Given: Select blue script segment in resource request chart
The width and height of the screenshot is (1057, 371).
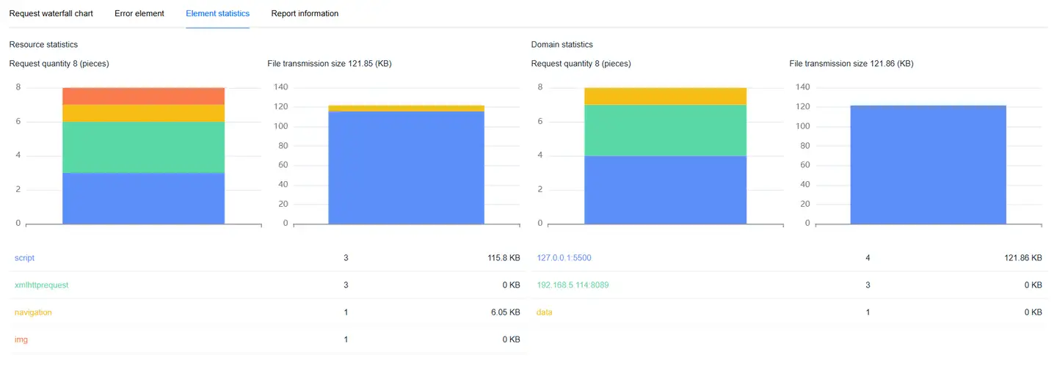Looking at the screenshot, I should coord(143,198).
